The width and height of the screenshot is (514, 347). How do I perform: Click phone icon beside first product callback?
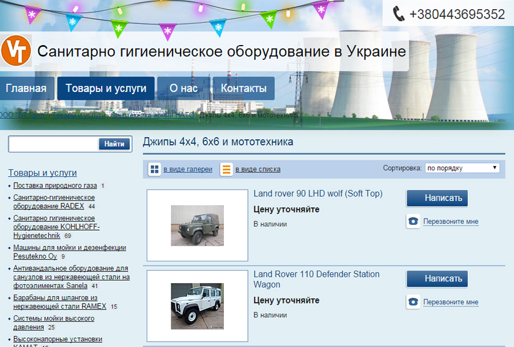(x=413, y=221)
